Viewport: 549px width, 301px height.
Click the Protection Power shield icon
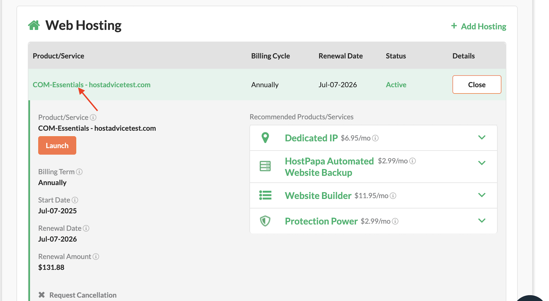265,221
